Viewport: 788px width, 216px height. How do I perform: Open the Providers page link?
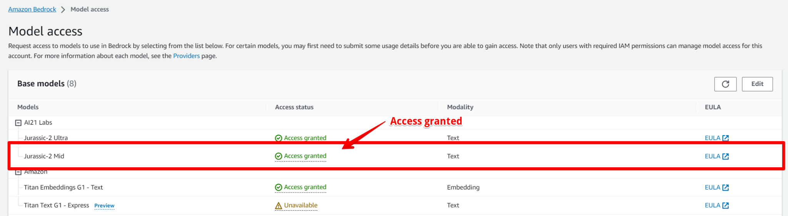tap(186, 56)
